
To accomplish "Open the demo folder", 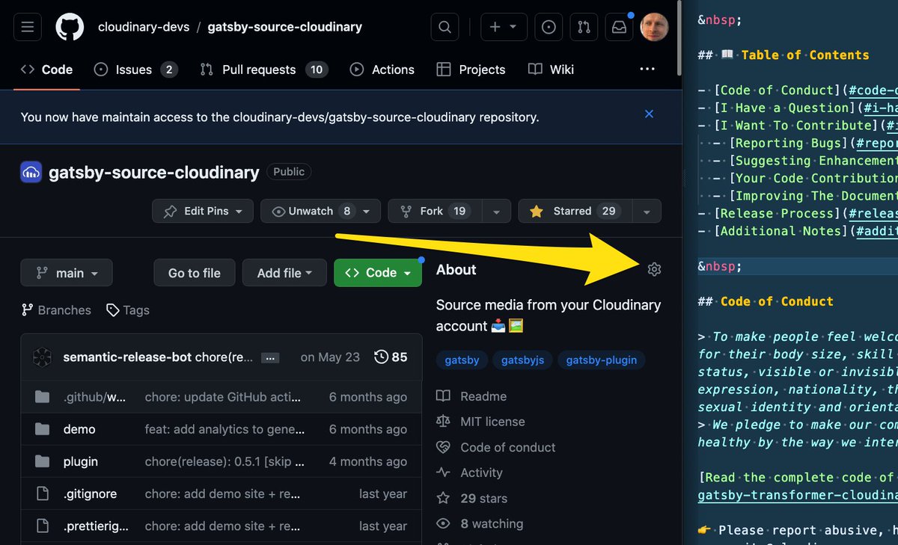I will click(79, 429).
